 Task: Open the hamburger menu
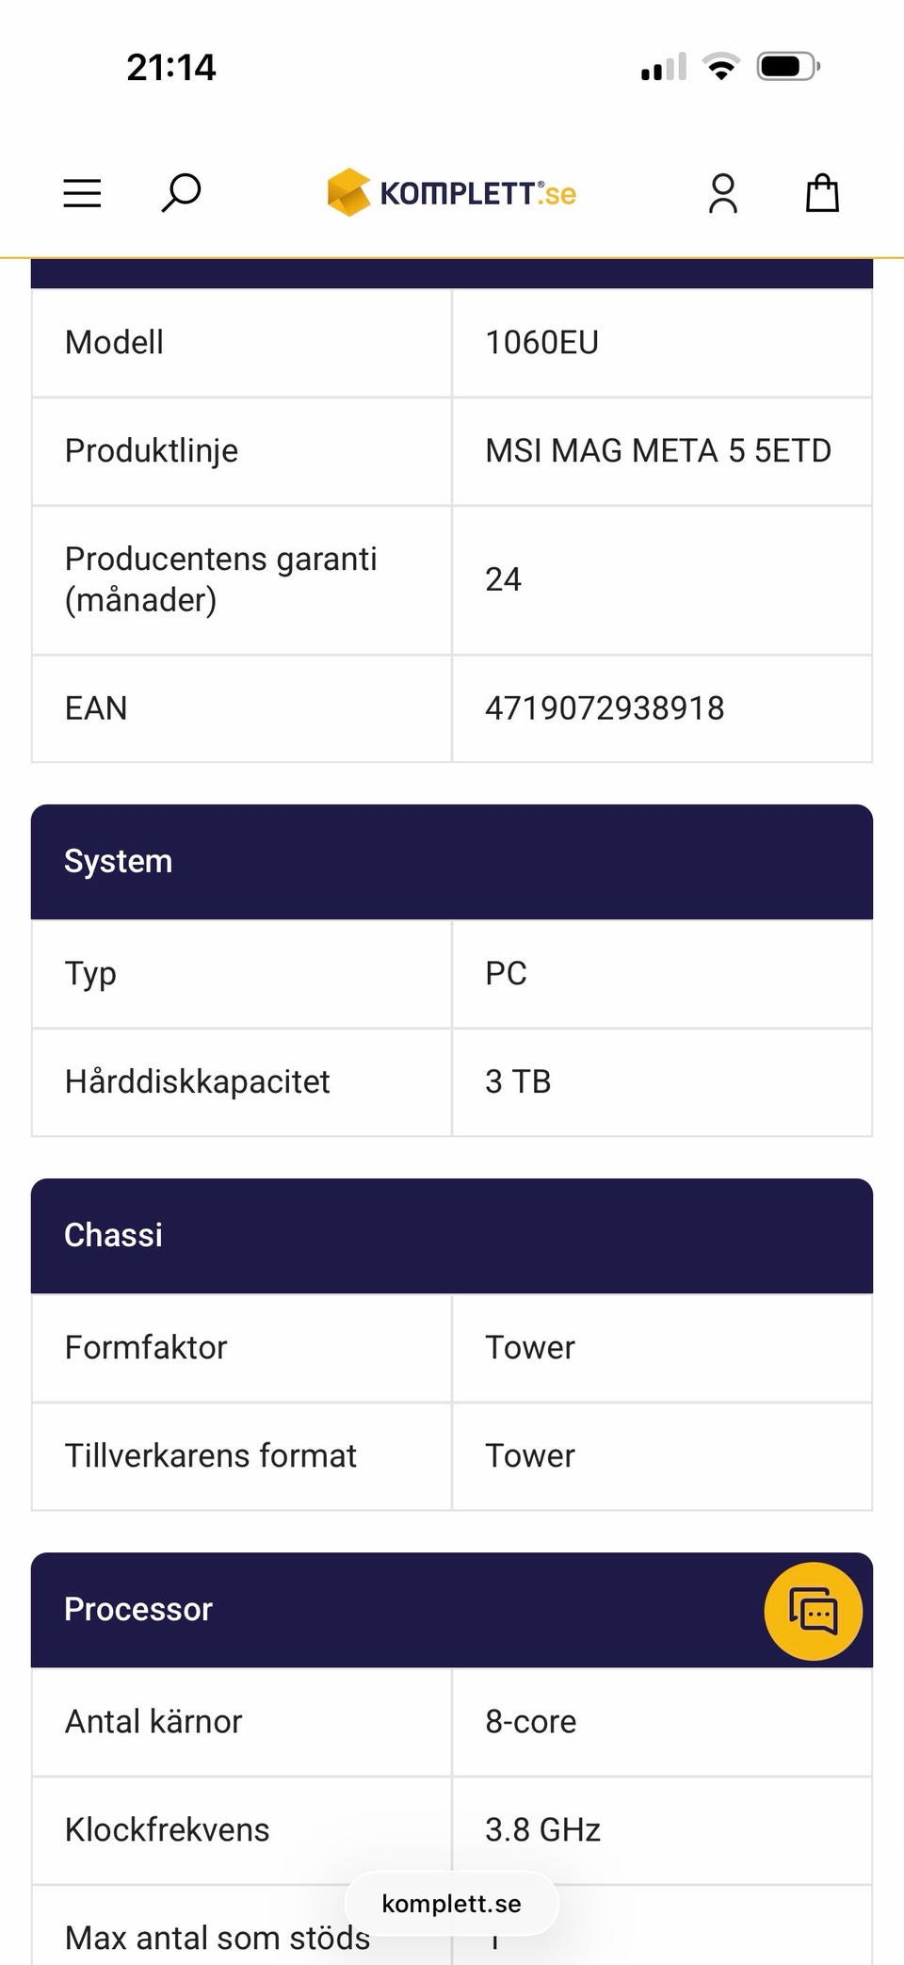click(82, 193)
